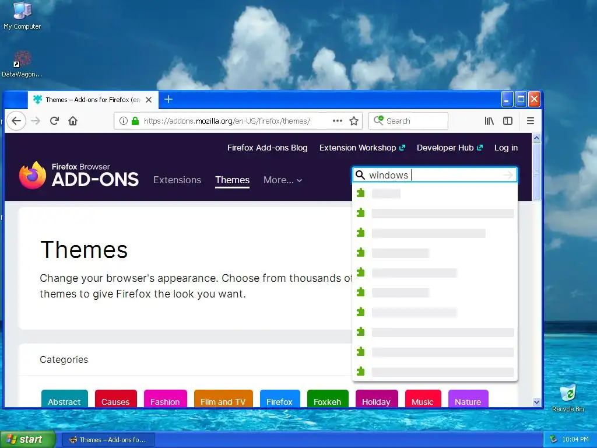
Task: Open the Firefox hamburger menu
Action: pyautogui.click(x=531, y=121)
